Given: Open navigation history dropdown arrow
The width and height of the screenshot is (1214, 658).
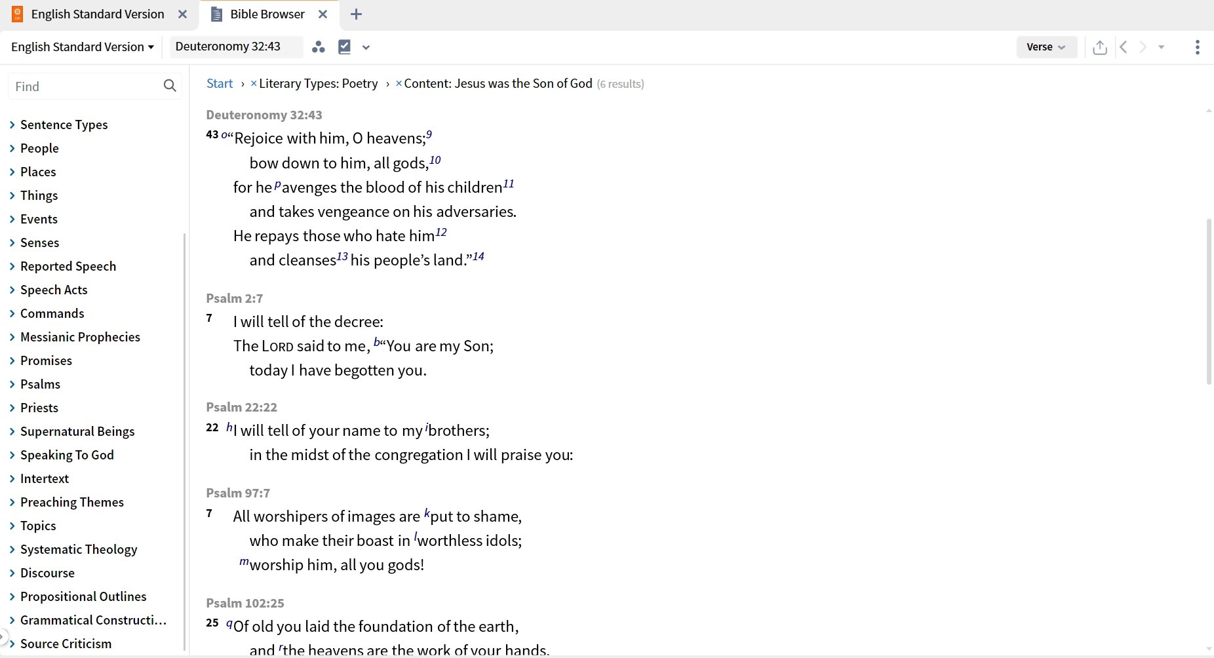Looking at the screenshot, I should (1162, 47).
